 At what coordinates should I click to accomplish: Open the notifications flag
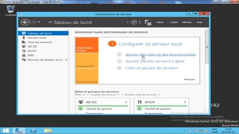coord(148,22)
